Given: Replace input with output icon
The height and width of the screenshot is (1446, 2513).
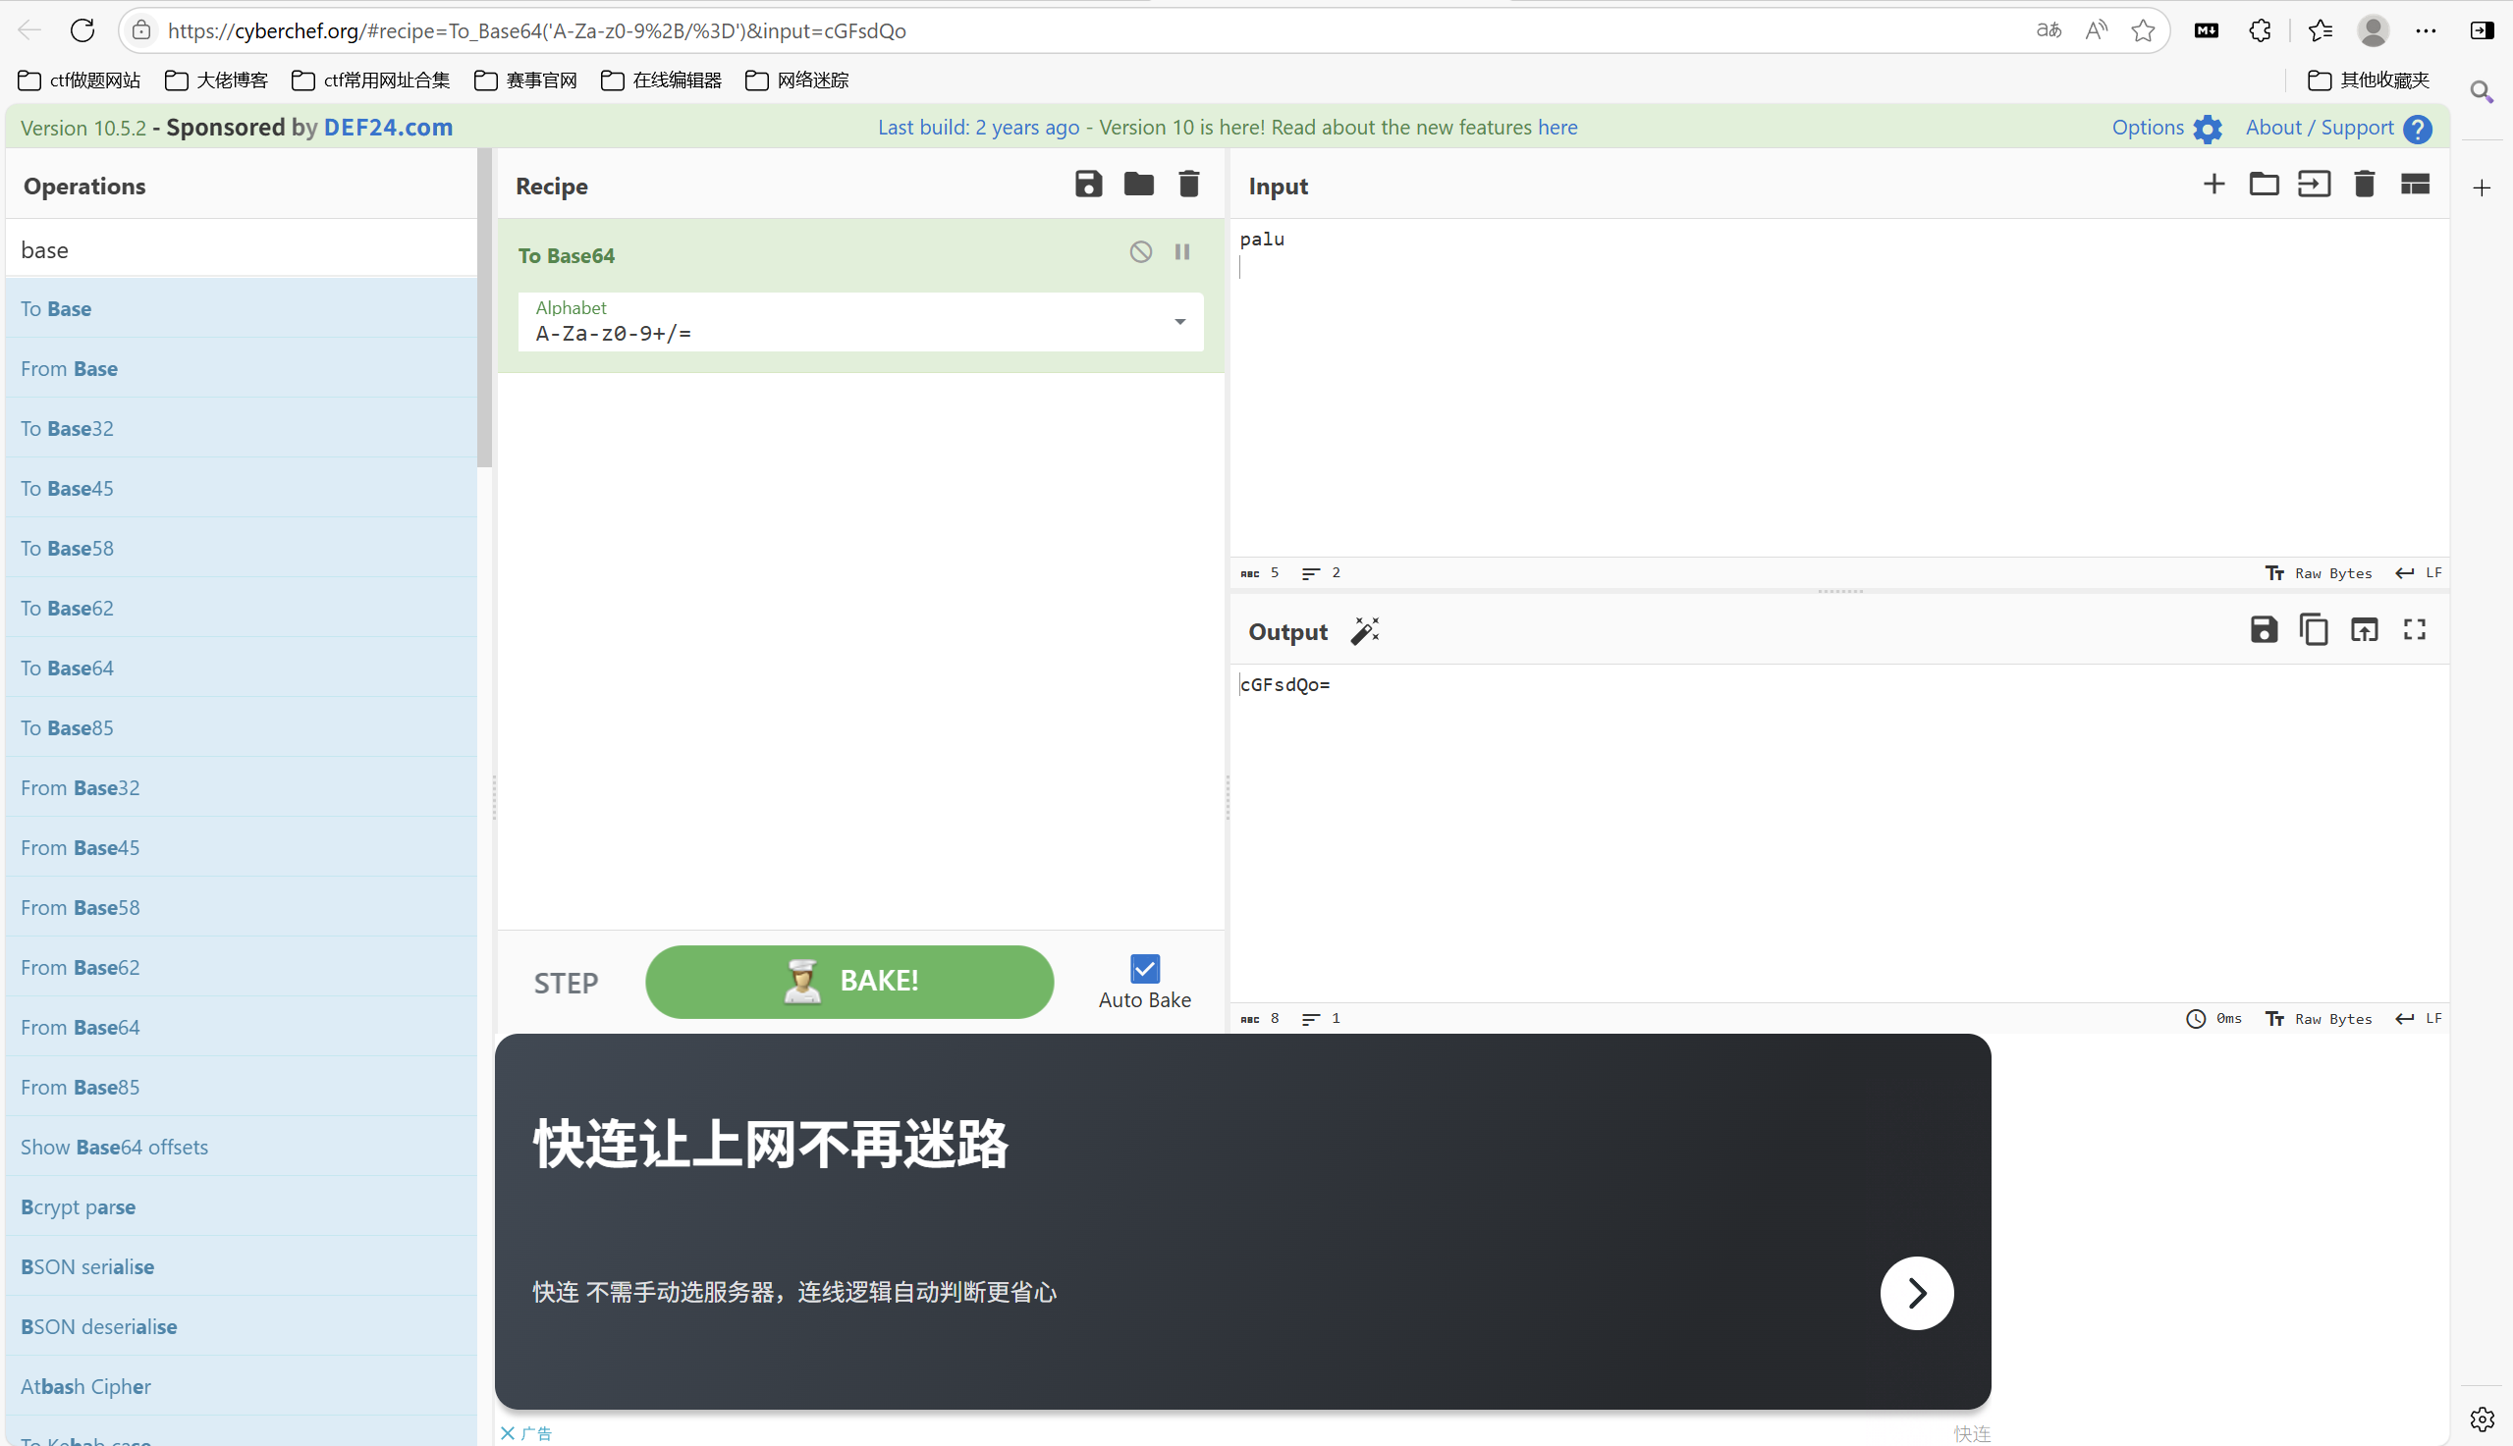Looking at the screenshot, I should point(2364,629).
